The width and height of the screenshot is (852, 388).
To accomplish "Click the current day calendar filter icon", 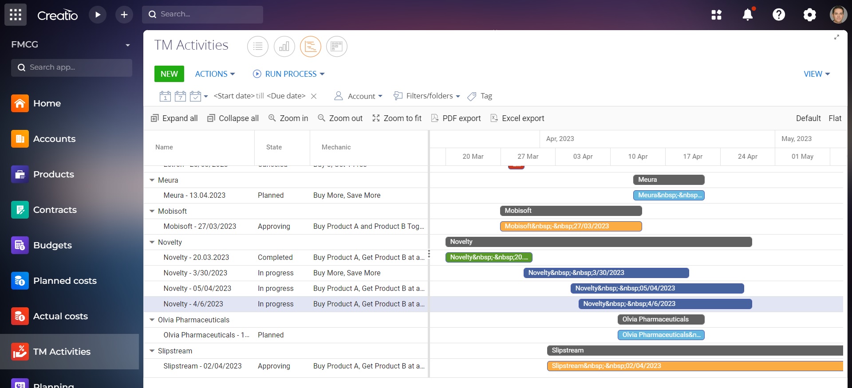I will [165, 96].
